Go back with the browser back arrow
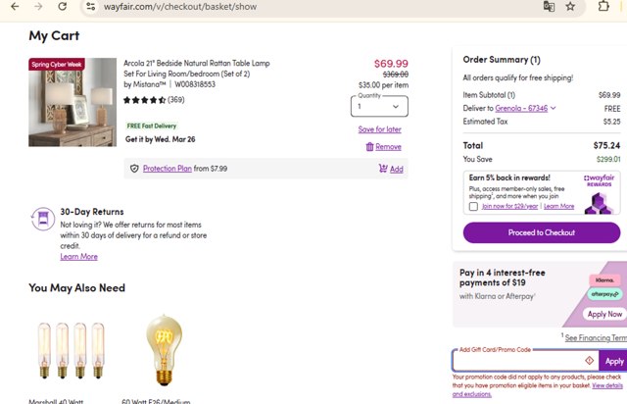Image resolution: width=627 pixels, height=404 pixels. point(15,7)
